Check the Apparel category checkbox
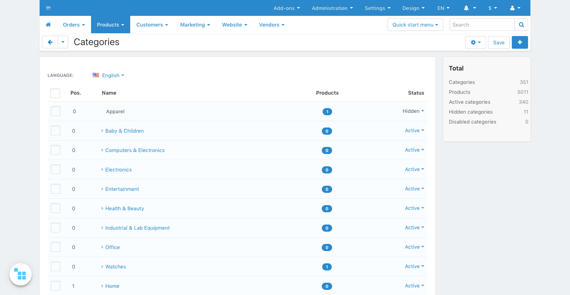This screenshot has height=295, width=570. [56, 111]
